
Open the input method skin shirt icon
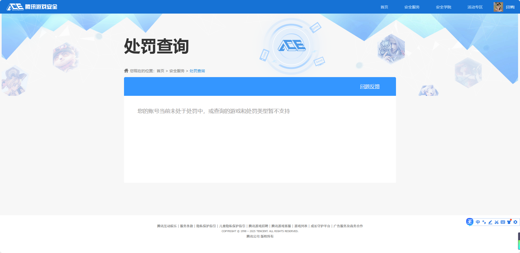[x=509, y=222]
